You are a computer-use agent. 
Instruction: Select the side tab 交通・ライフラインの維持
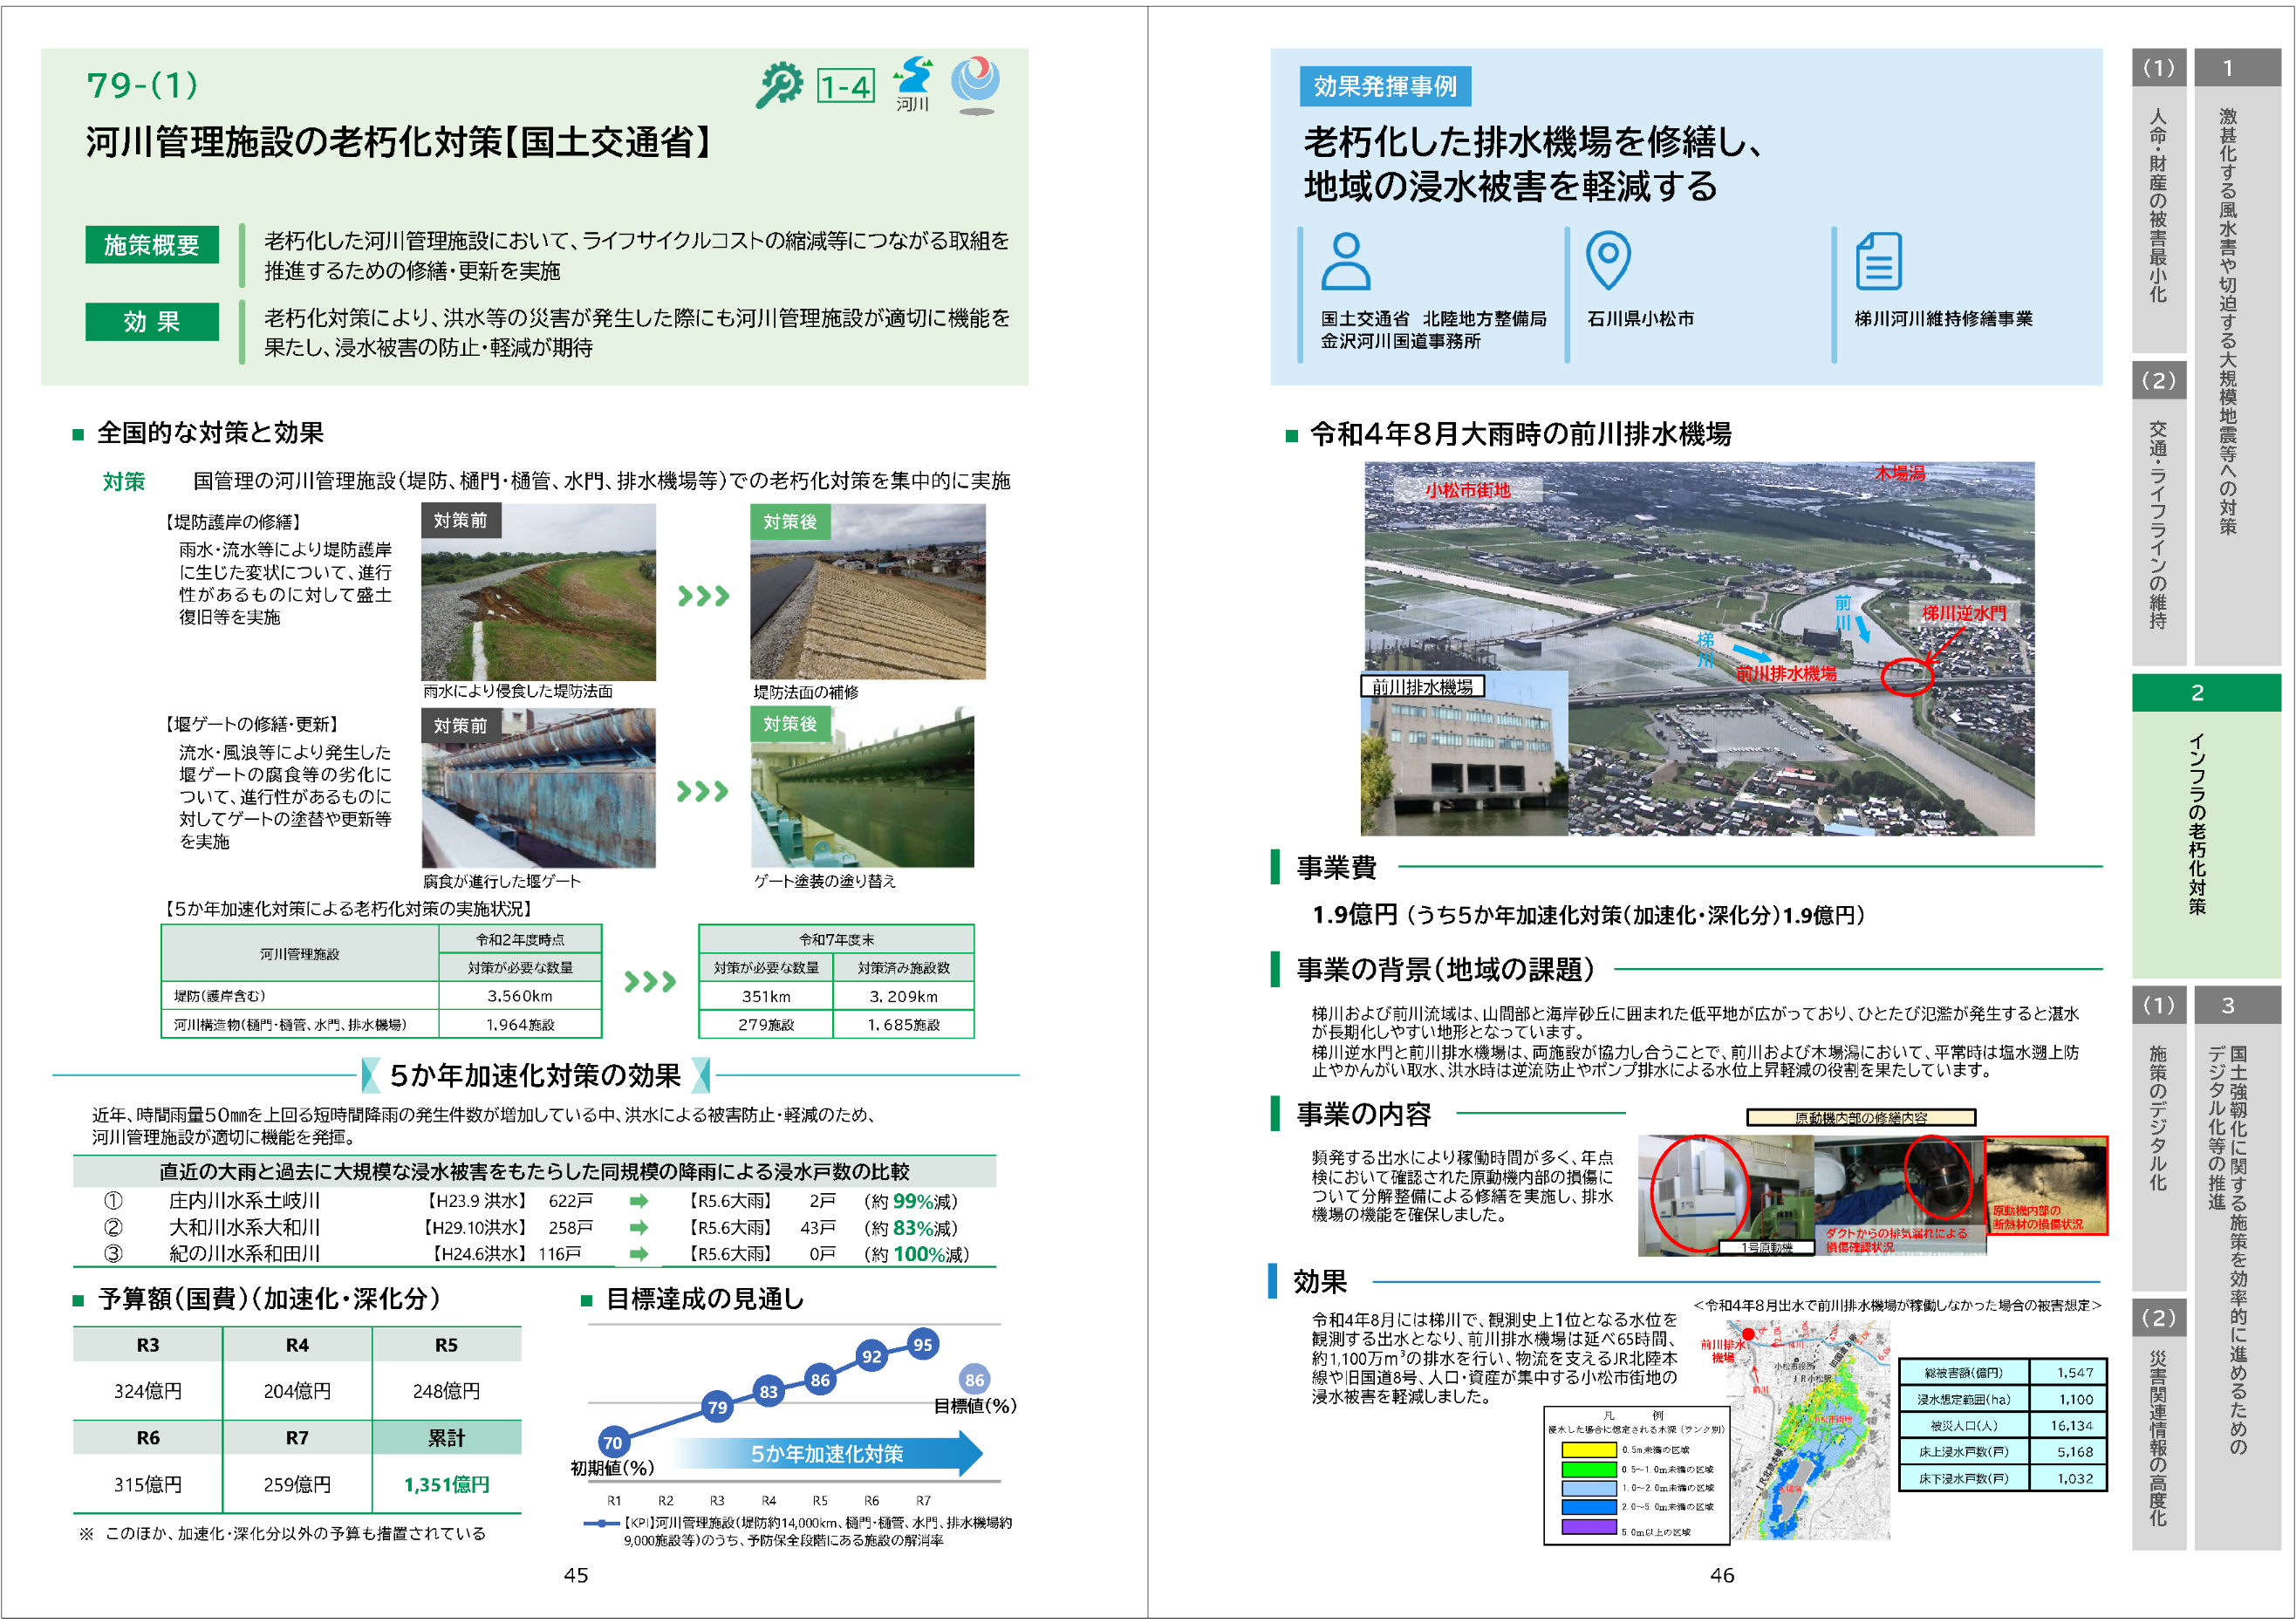(2158, 513)
